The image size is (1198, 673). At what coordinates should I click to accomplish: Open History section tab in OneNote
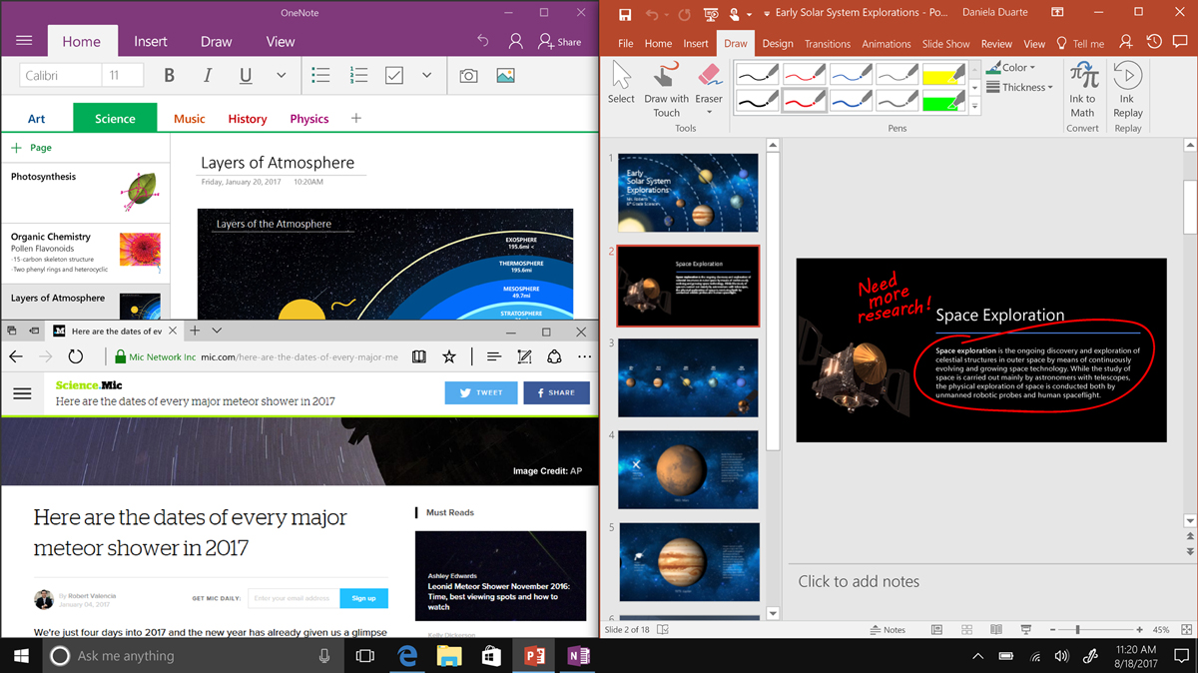click(x=247, y=119)
